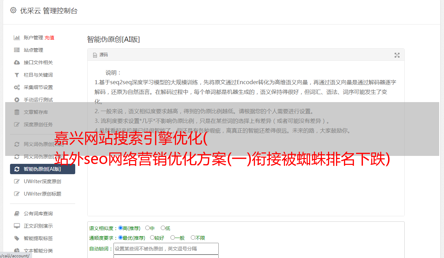Image resolution: width=444 pixels, height=258 pixels.
Task: Click the gears icon for 采集细节设置
Action: 17,87
